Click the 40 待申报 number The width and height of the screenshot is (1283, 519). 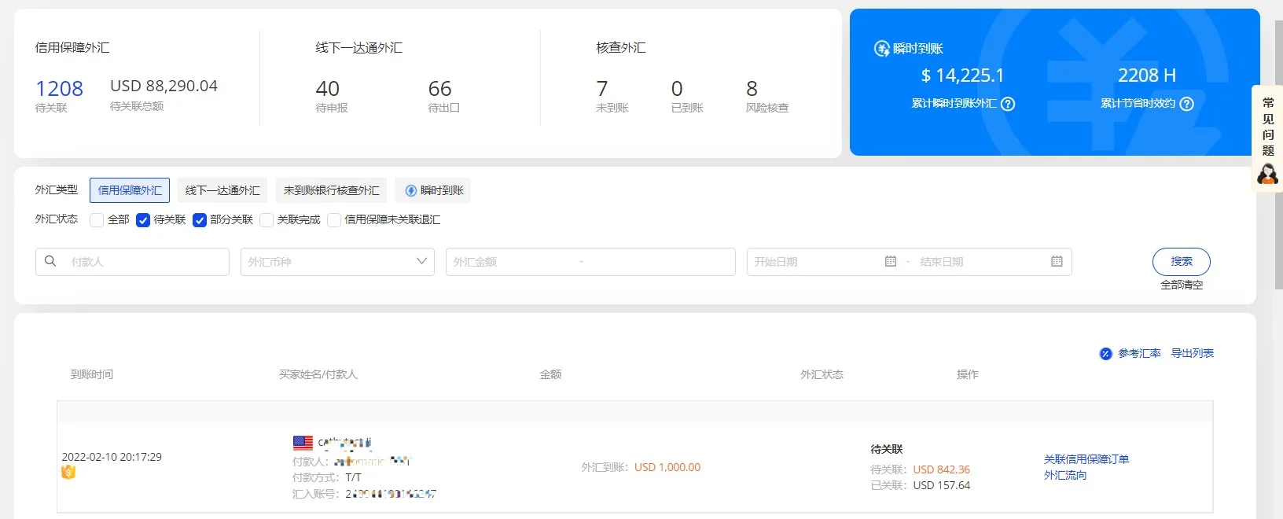click(327, 89)
